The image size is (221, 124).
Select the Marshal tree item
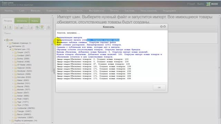pos(24,83)
